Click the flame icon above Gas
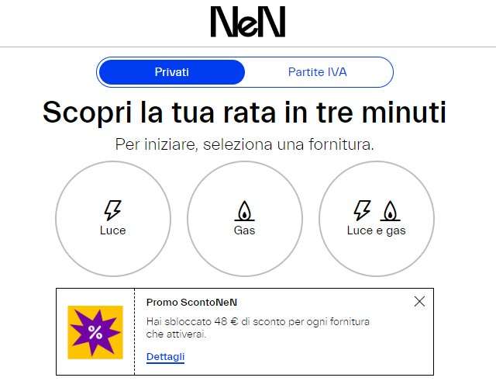The height and width of the screenshot is (381, 496). coord(244,211)
